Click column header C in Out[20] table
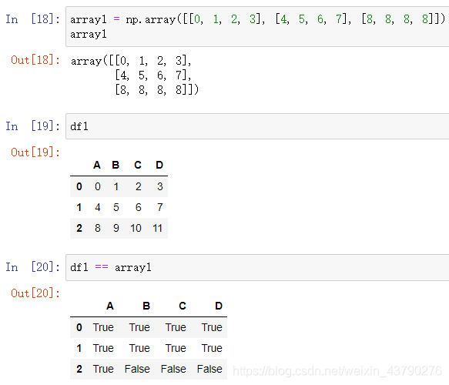This screenshot has height=385, width=449. click(x=183, y=306)
